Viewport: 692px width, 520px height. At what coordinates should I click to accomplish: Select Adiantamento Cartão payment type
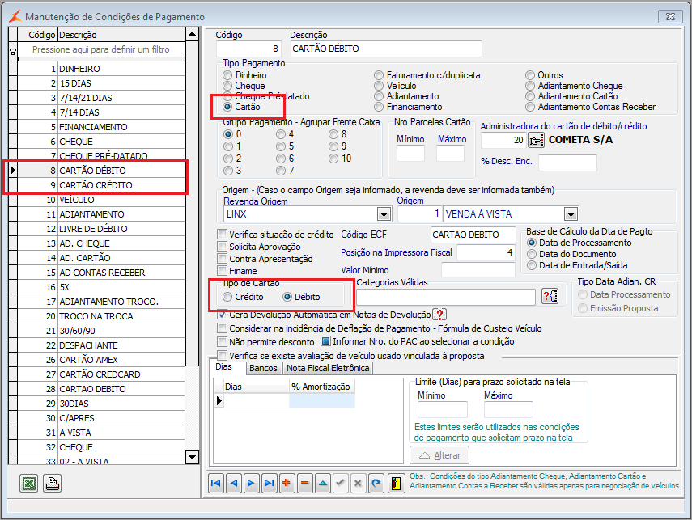pos(571,96)
